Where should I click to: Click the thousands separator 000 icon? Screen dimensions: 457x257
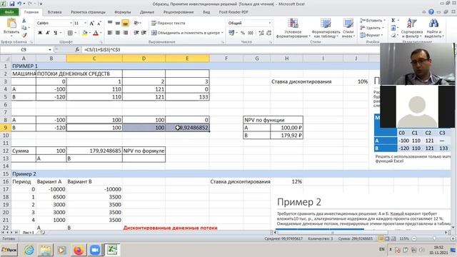251,33
